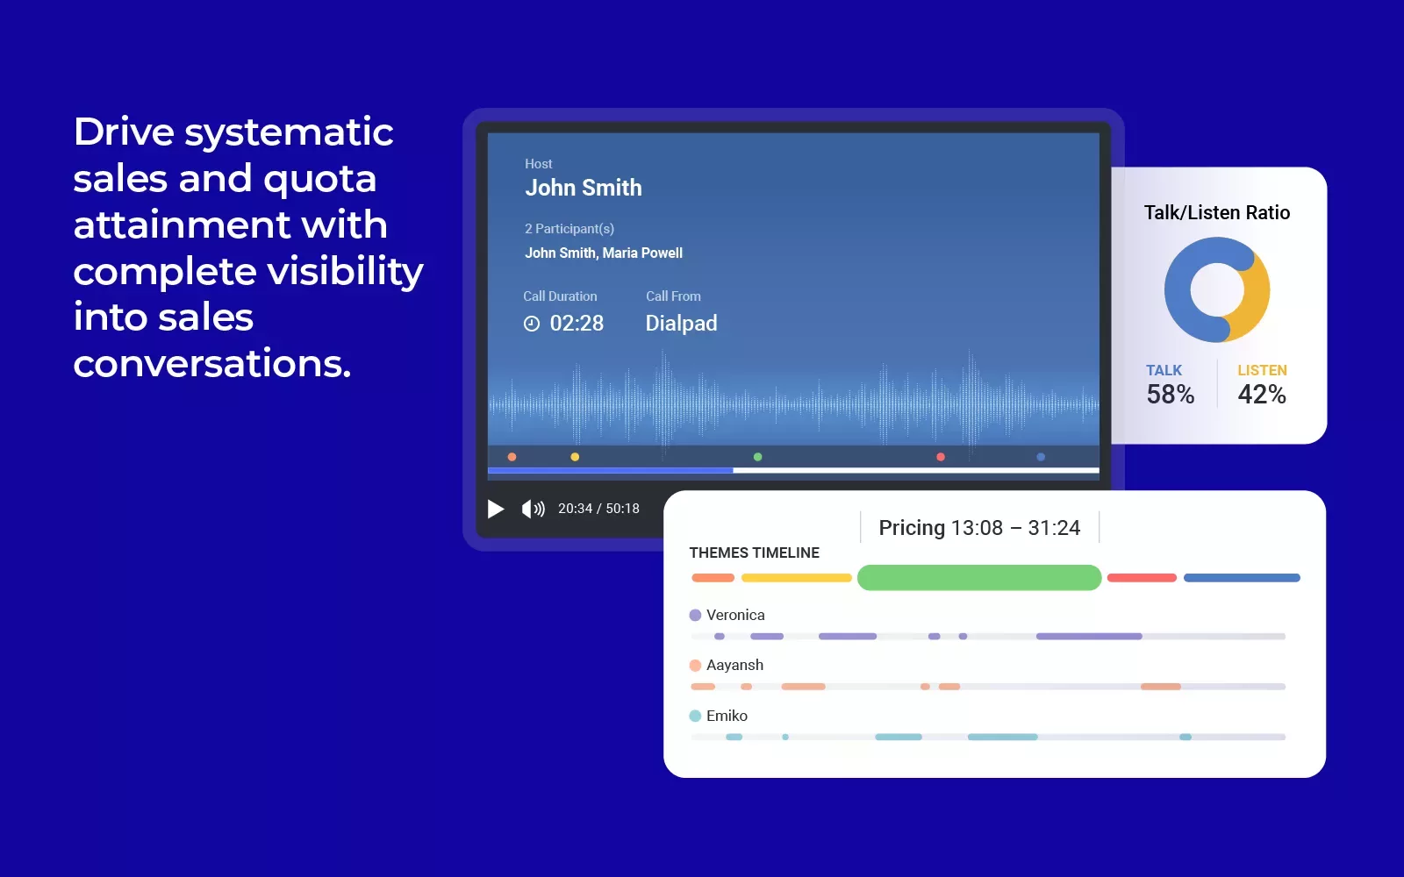This screenshot has height=877, width=1404.
Task: Click the orange dot next to Aayansh
Action: [695, 666]
